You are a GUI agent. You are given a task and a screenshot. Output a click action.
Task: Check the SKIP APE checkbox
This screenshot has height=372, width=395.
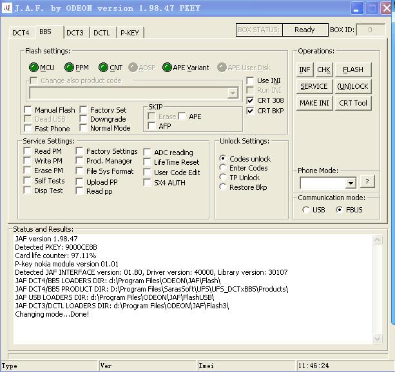[182, 116]
